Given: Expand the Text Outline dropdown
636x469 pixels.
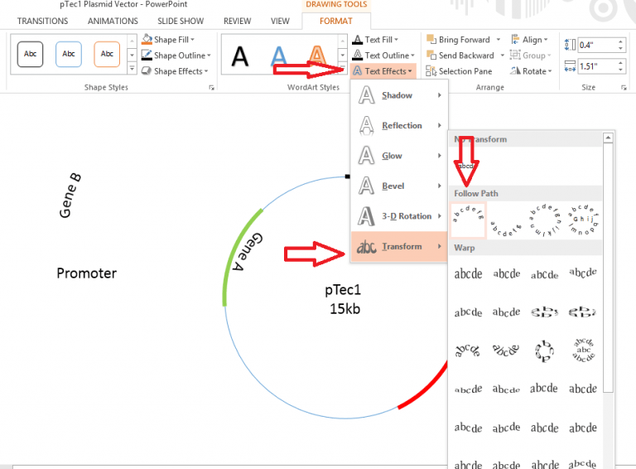Looking at the screenshot, I should pyautogui.click(x=379, y=56).
